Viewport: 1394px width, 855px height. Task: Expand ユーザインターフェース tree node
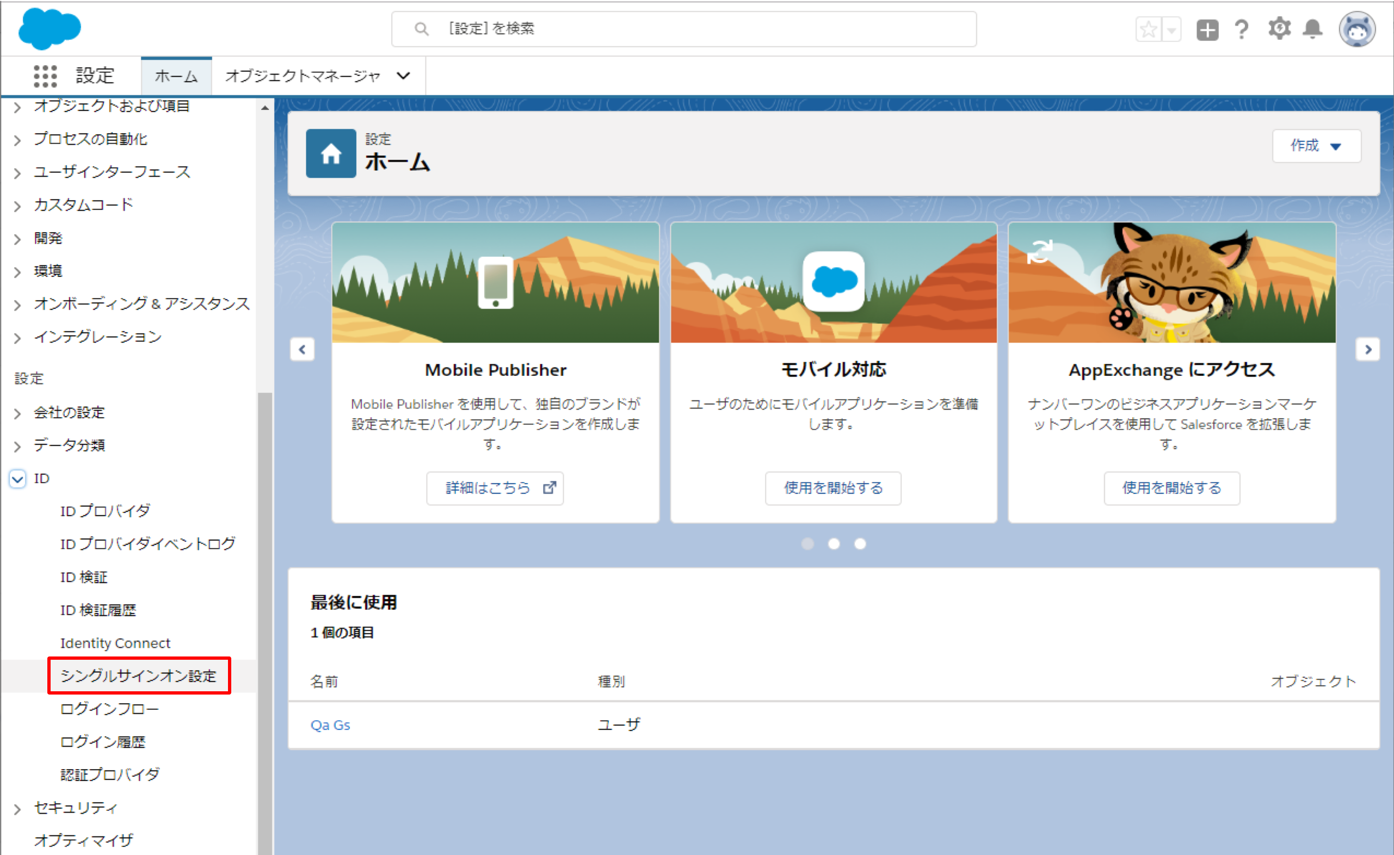click(x=17, y=173)
